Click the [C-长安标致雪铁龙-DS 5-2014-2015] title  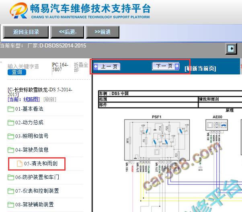click(40, 92)
